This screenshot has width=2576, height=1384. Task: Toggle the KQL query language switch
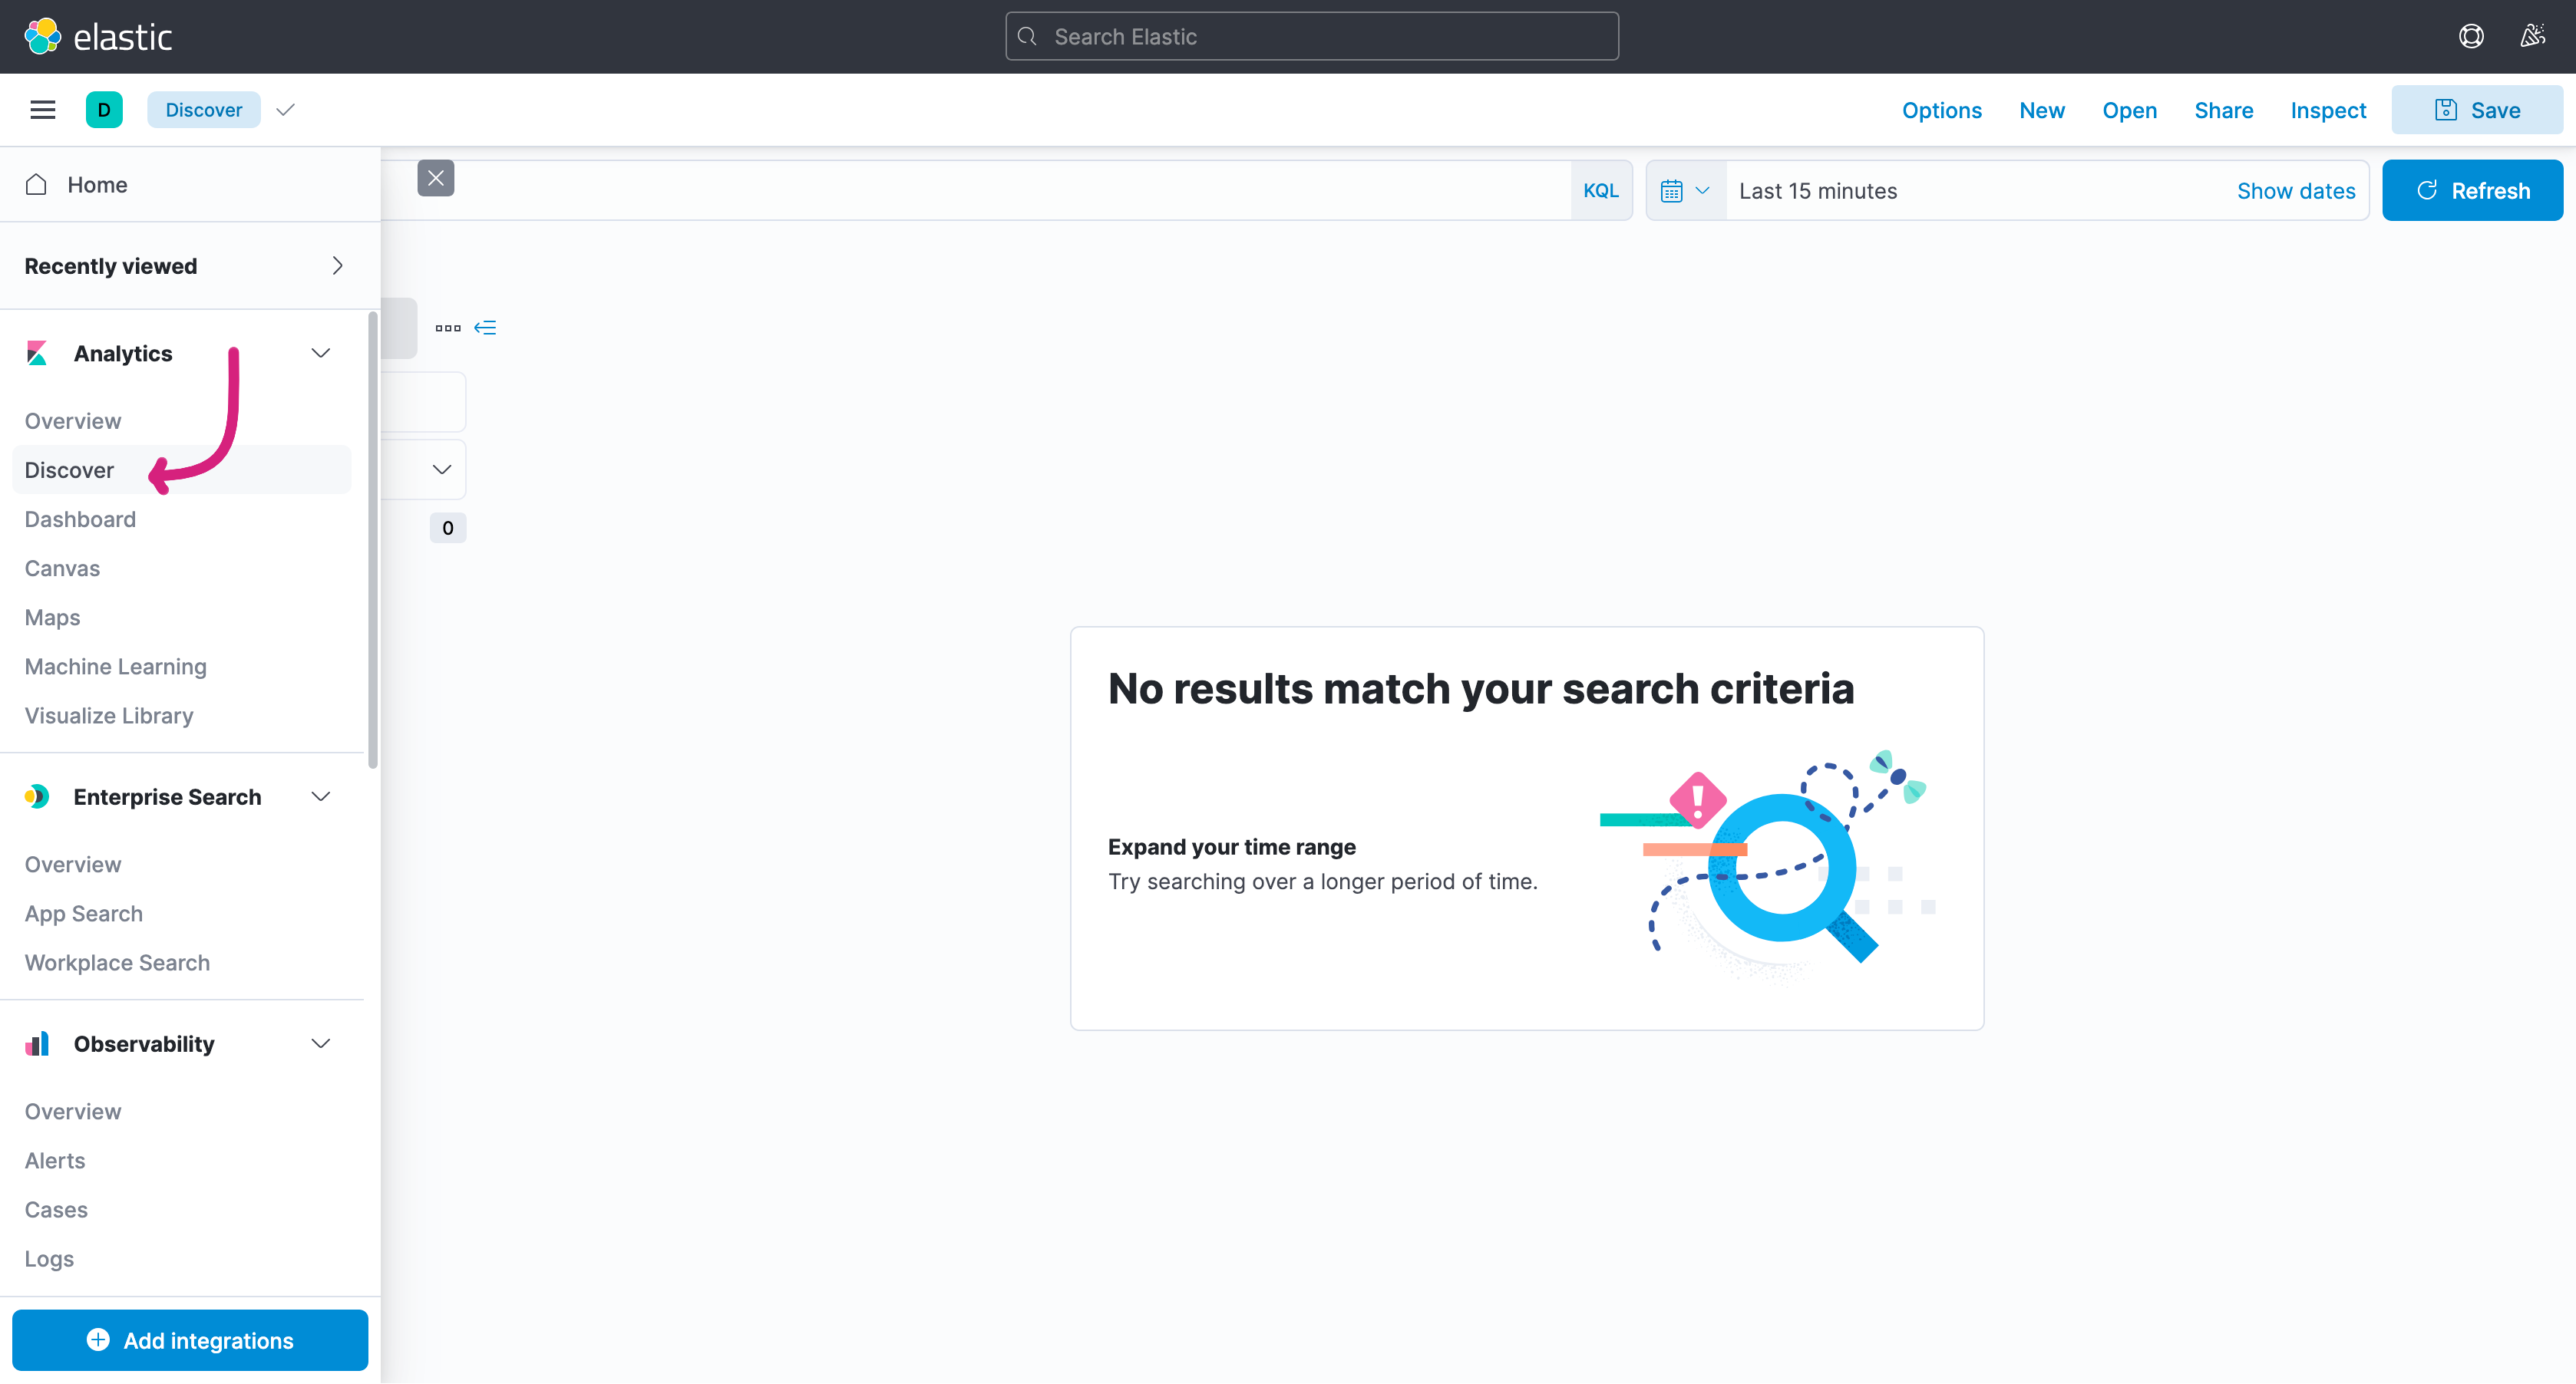(x=1600, y=191)
